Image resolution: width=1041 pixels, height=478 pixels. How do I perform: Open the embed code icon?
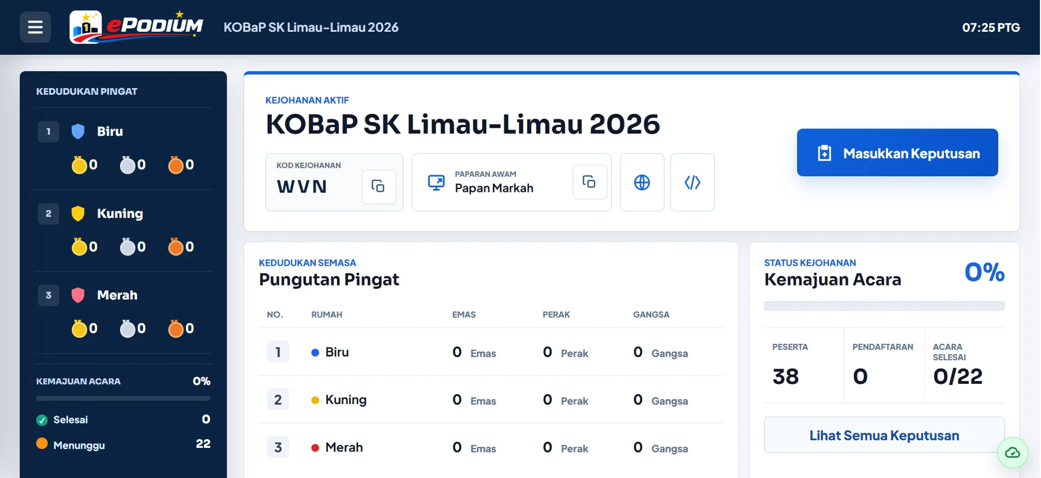pyautogui.click(x=692, y=183)
